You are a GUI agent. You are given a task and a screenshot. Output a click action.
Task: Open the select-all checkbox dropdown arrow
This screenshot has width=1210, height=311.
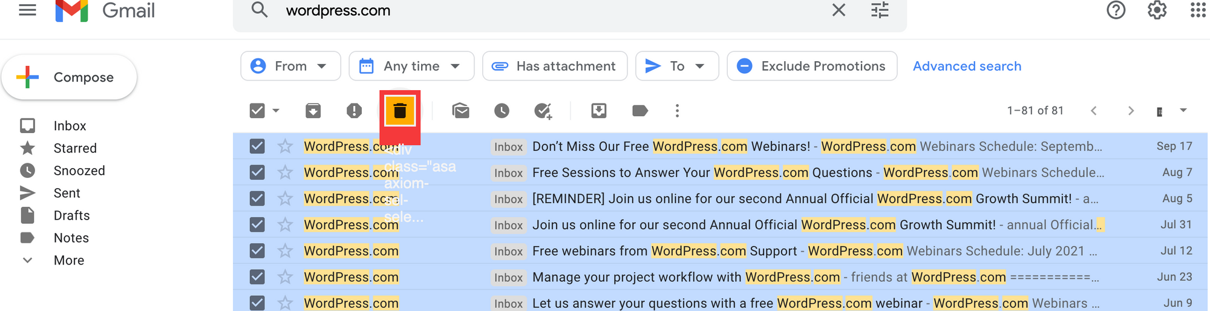coord(276,111)
